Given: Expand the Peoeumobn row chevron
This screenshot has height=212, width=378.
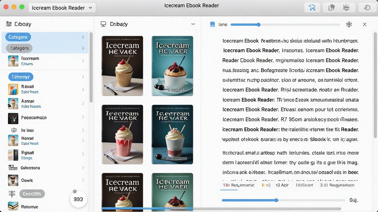Looking at the screenshot, I should [x=83, y=117].
